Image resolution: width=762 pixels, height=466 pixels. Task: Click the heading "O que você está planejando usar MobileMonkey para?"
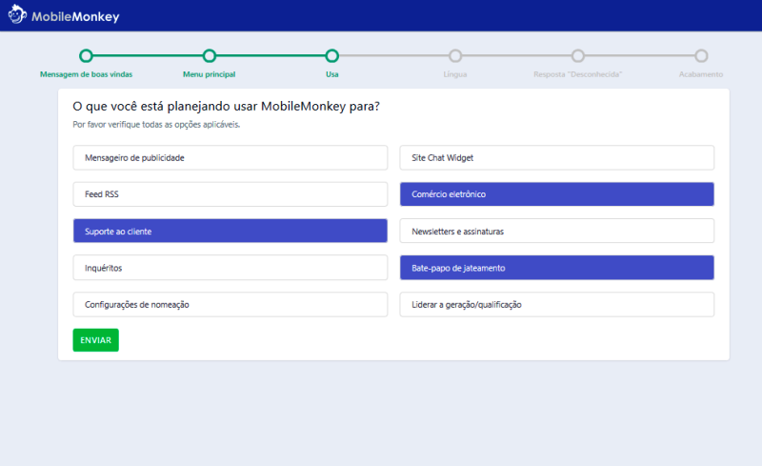(226, 107)
